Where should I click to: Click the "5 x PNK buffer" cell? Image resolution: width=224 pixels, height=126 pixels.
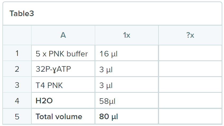coord(62,54)
